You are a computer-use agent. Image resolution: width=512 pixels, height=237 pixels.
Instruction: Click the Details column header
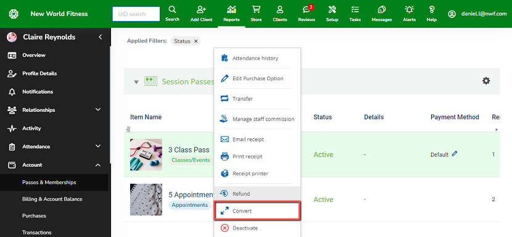point(374,117)
